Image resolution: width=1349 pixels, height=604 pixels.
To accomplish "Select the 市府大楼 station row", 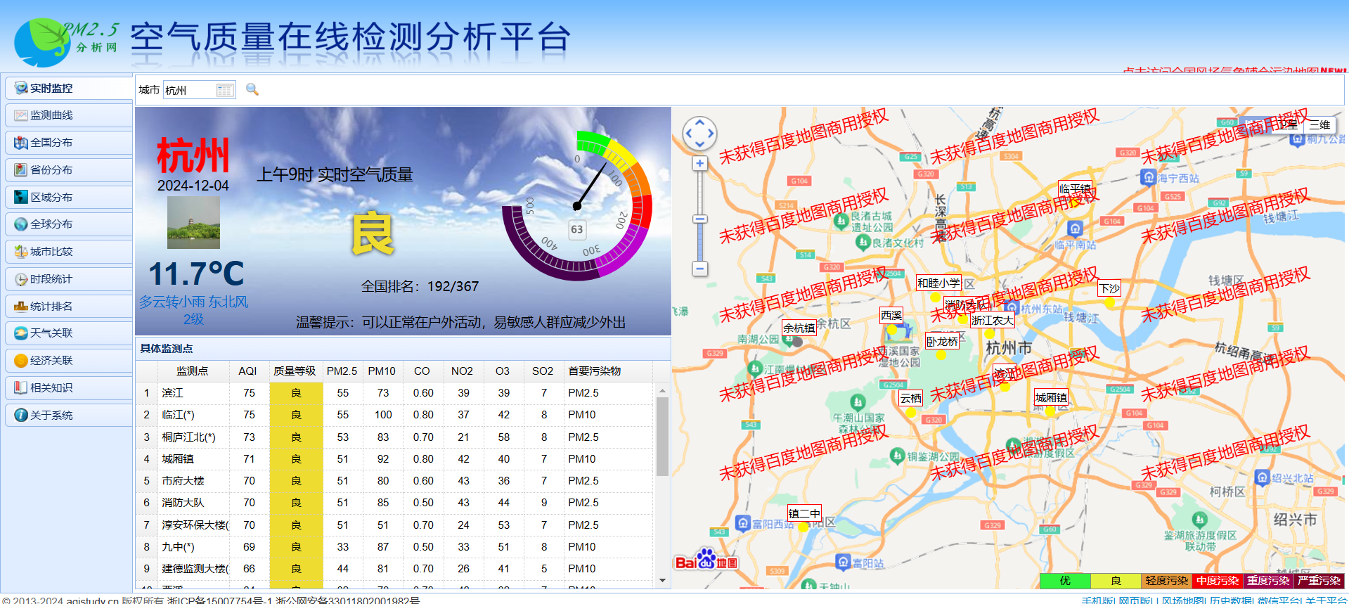I will (x=394, y=481).
